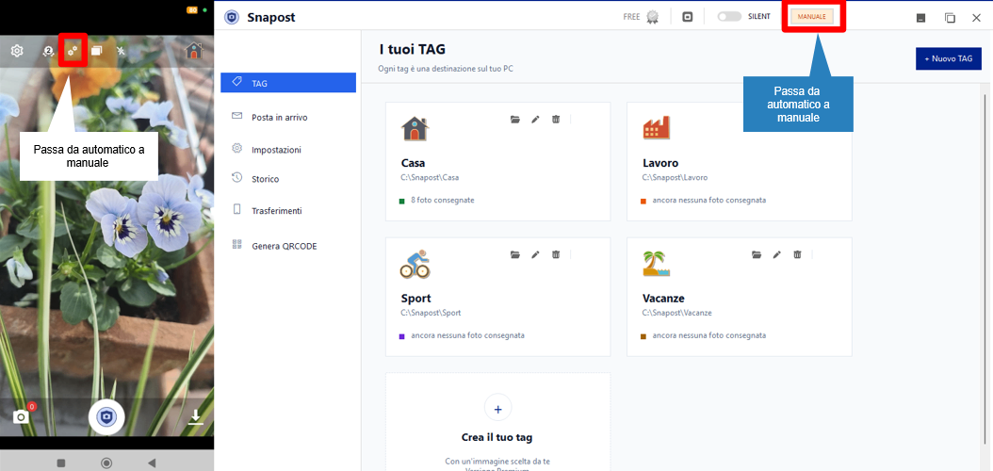
Task: Click the Sport cyclist thumbnail
Action: 415,264
